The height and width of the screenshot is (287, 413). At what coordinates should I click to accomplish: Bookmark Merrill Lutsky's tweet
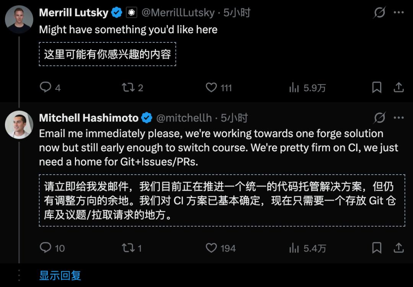(377, 88)
